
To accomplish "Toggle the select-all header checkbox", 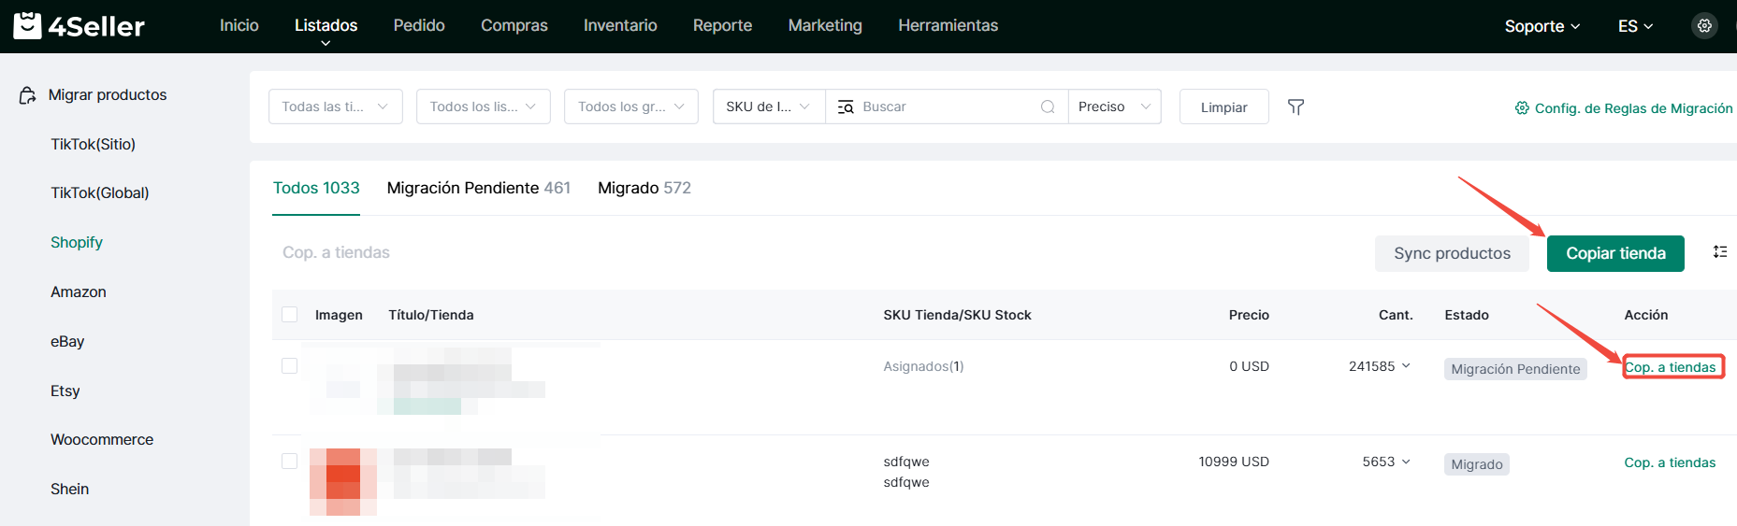I will (290, 315).
